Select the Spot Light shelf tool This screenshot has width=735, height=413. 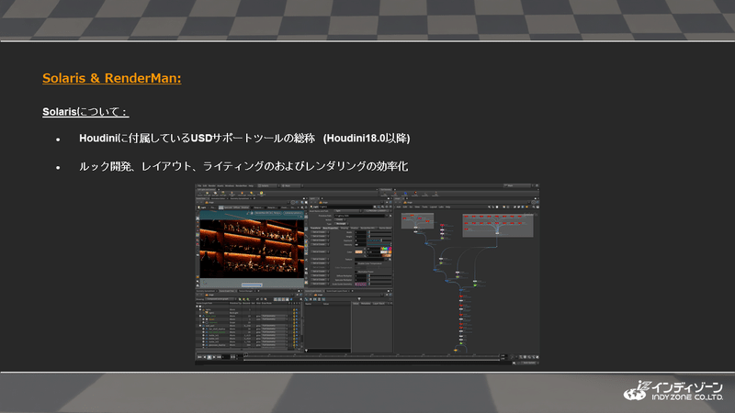pyautogui.click(x=215, y=194)
